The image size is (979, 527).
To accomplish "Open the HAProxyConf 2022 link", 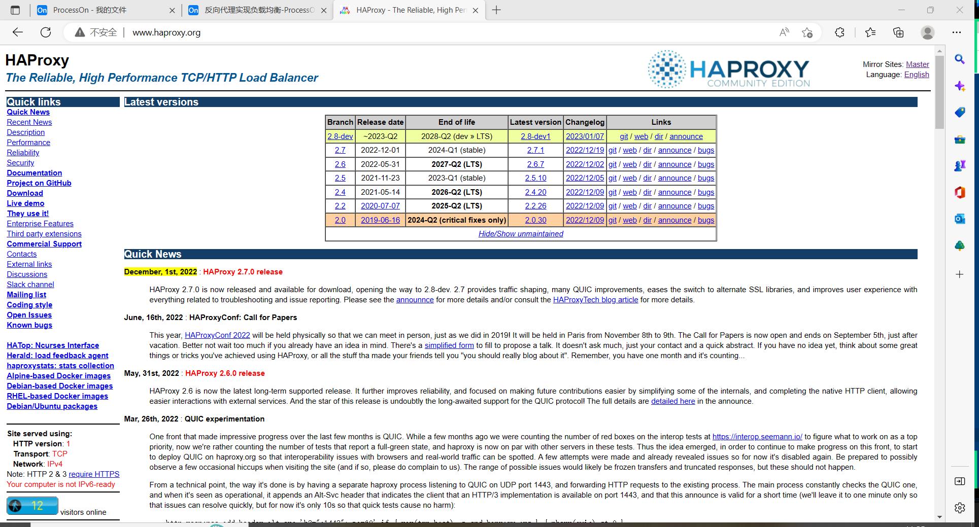I will [x=217, y=335].
